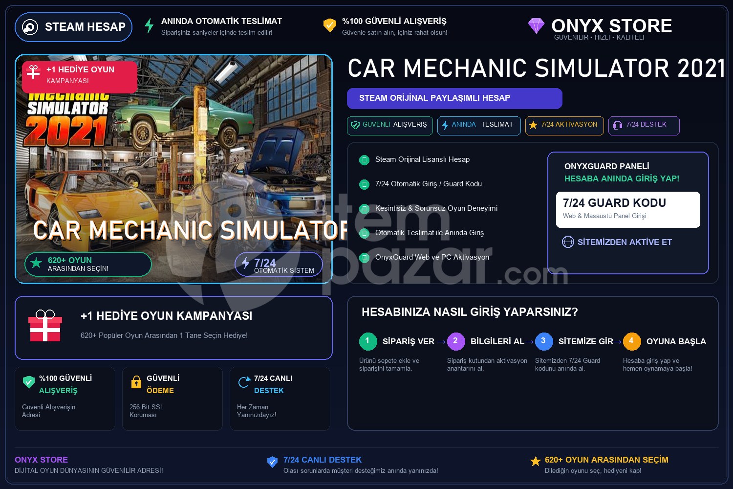Viewport: 733px width, 489px height.
Task: Select the 7/24 DESTEK tag
Action: pos(644,126)
